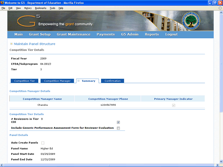Click the Primary Manager Indicator checkbox for Chandra
The image size is (223, 167).
click(x=173, y=105)
